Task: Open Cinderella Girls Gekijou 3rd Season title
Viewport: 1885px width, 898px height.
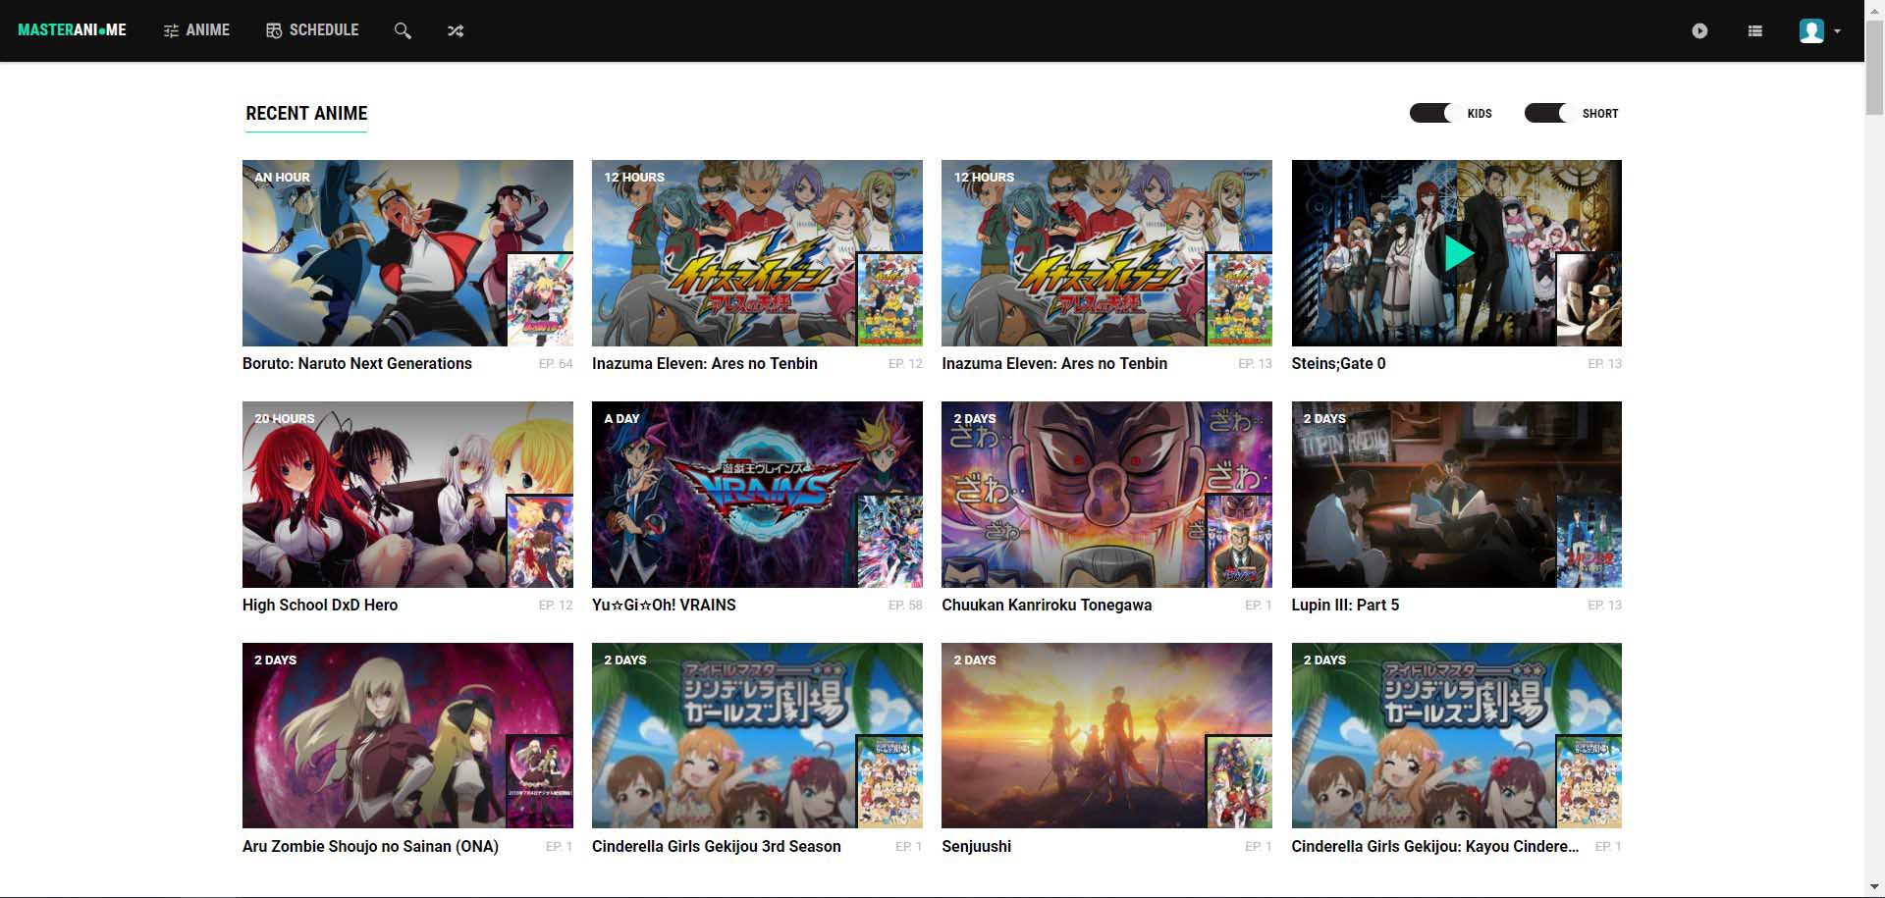Action: click(717, 846)
